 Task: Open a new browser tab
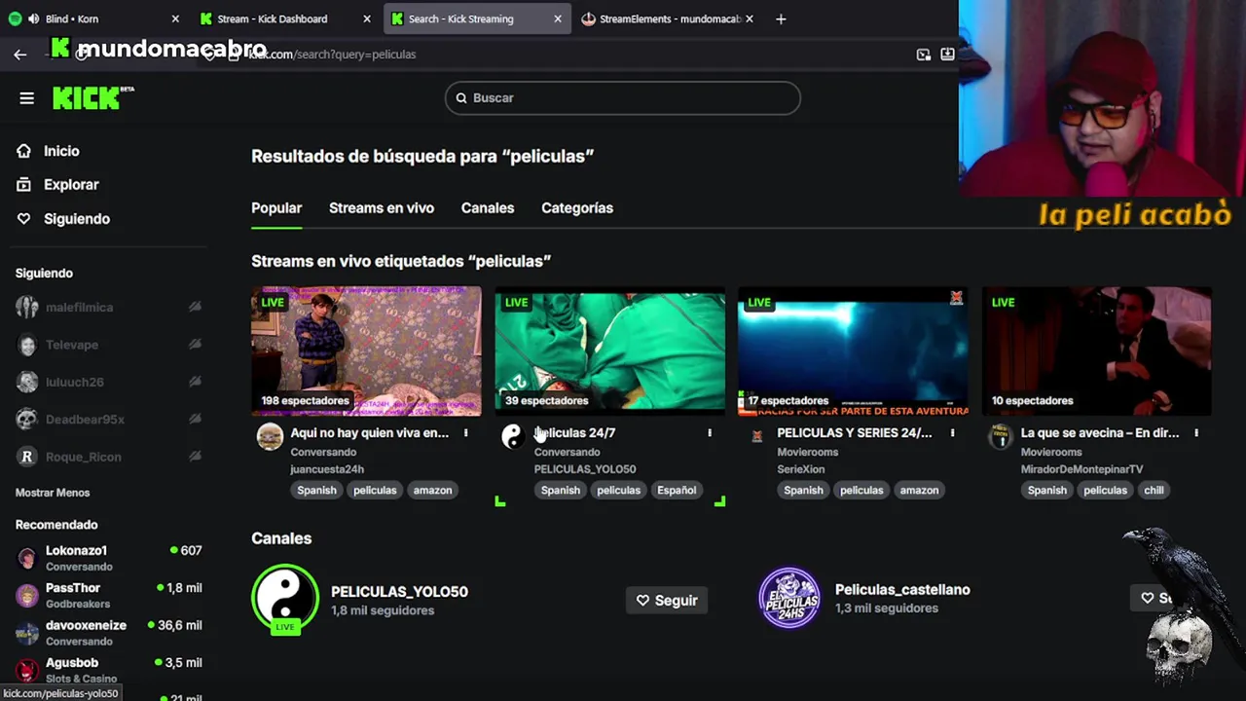tap(781, 18)
